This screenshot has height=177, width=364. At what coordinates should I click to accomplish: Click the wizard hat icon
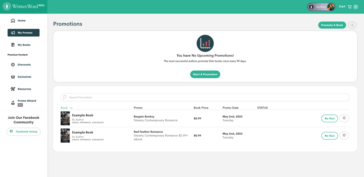(x=13, y=103)
